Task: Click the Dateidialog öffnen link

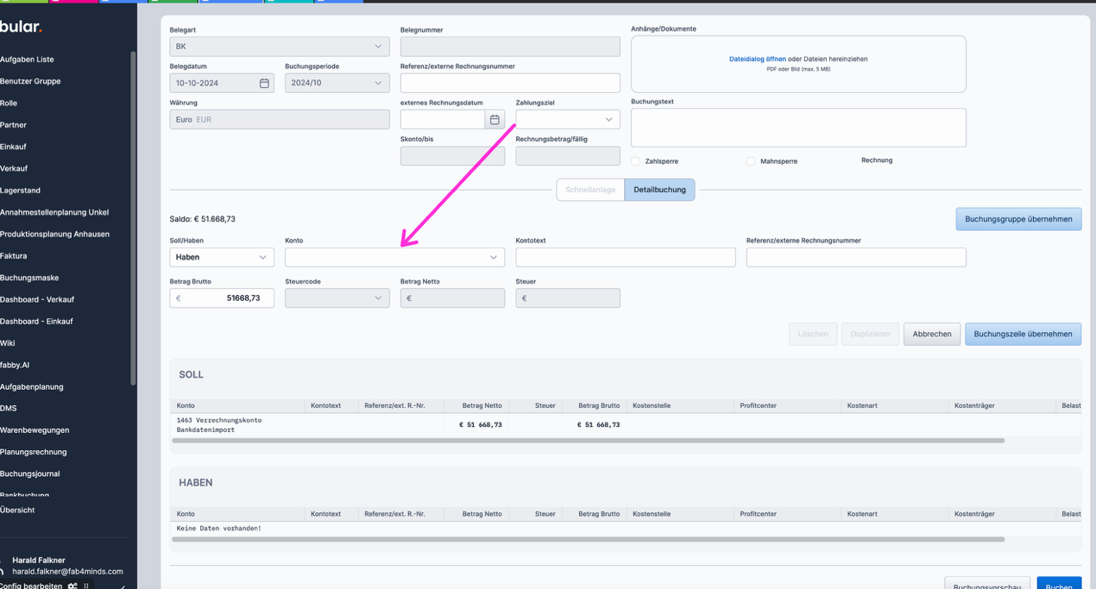Action: click(x=757, y=59)
